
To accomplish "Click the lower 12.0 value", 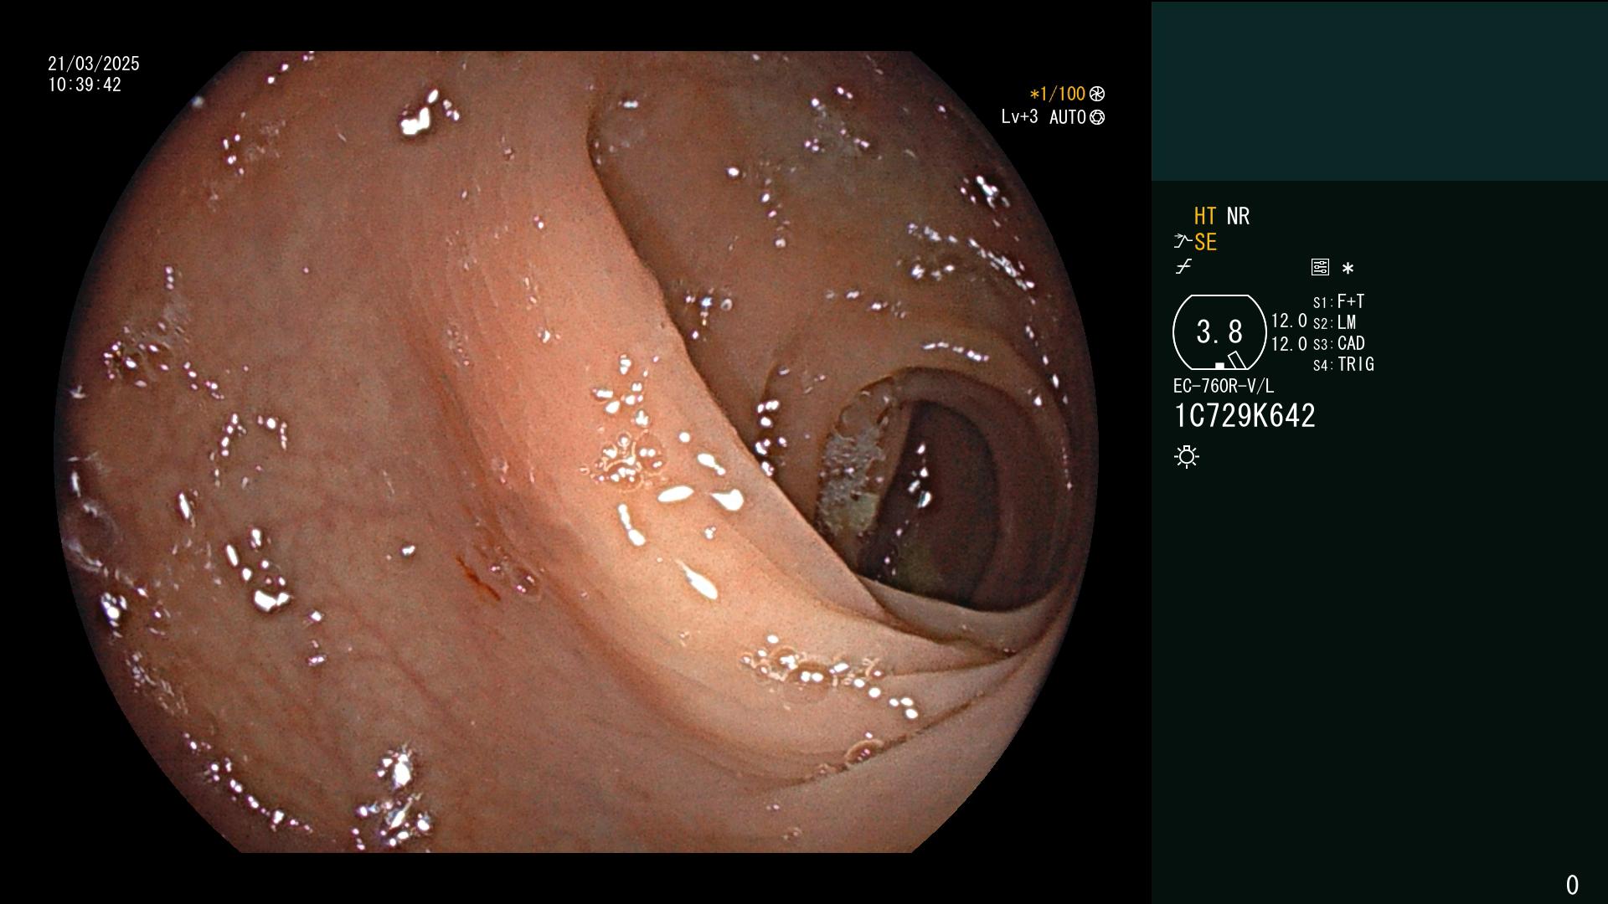I will click(x=1289, y=344).
